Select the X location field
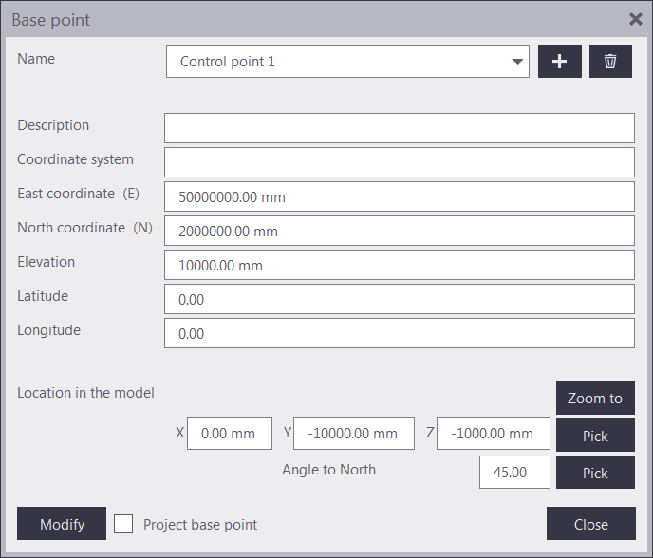This screenshot has height=558, width=653. [x=230, y=433]
